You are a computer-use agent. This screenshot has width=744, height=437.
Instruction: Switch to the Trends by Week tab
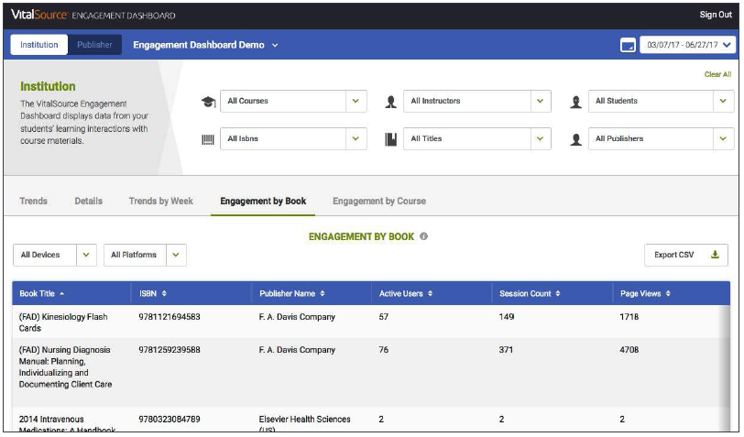click(x=160, y=202)
